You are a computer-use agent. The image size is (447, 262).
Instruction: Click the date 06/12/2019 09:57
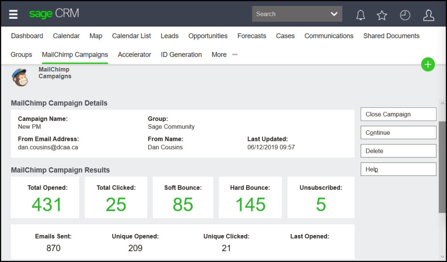click(x=271, y=147)
